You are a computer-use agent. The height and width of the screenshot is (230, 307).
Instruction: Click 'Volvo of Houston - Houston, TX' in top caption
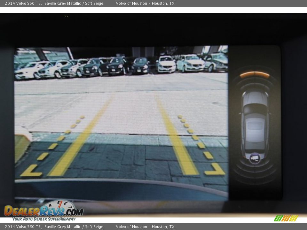tap(145, 4)
